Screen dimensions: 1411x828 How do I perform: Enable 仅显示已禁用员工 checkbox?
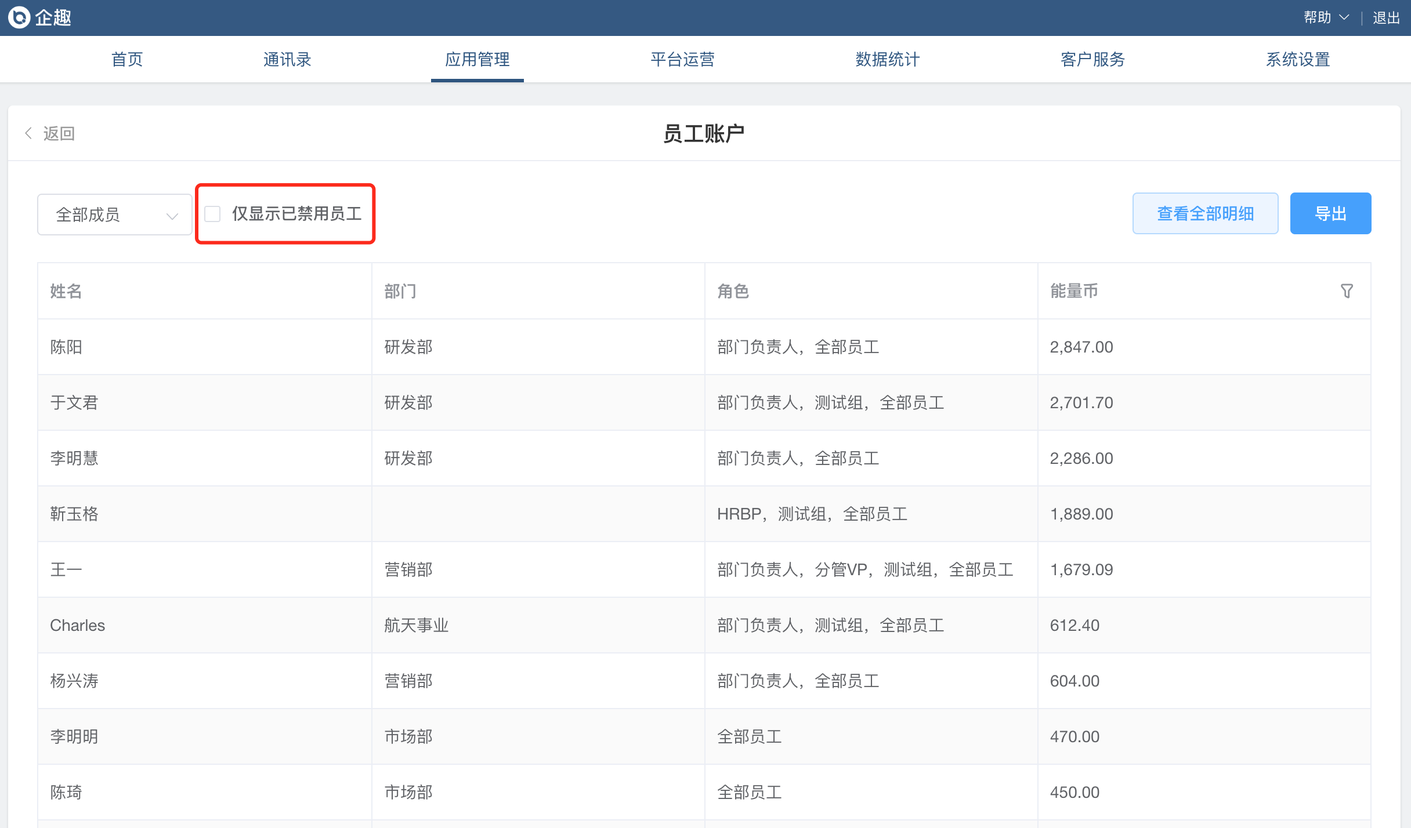213,214
